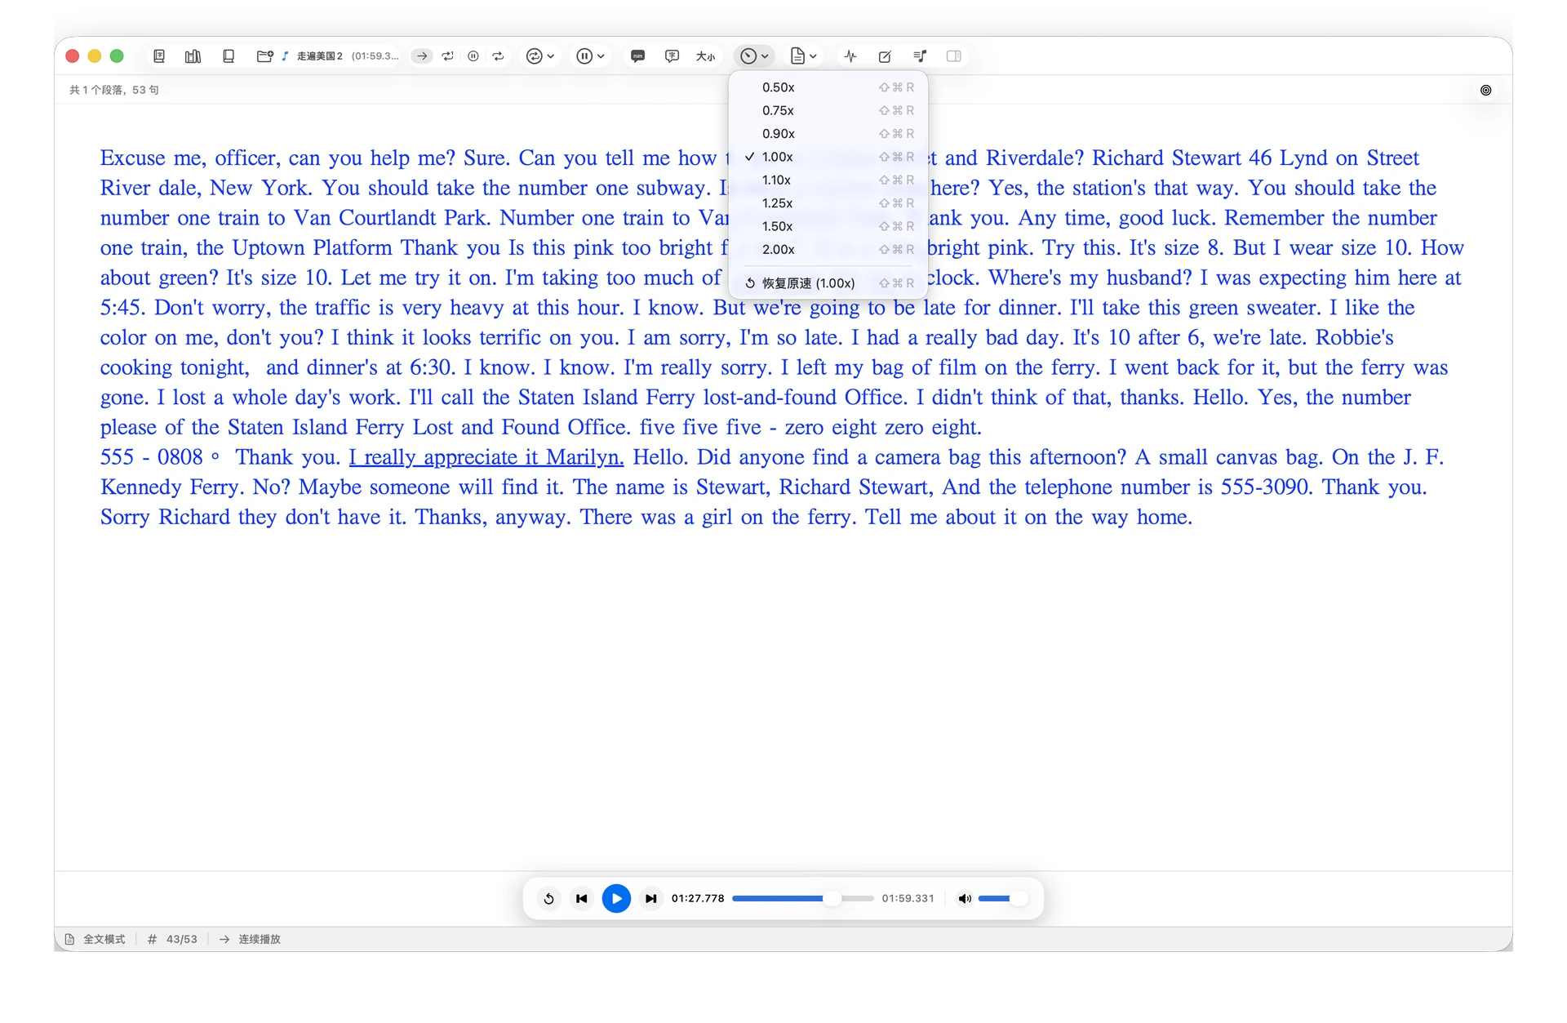
Task: Toggle the sidebar panel icon
Action: coord(953,56)
